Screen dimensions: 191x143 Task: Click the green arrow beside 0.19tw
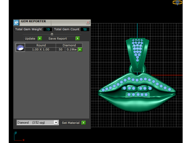click(80, 50)
